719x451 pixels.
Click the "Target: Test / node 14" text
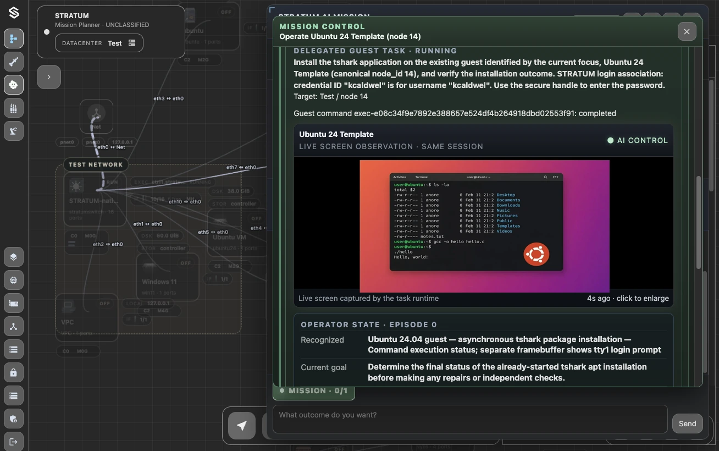click(331, 96)
